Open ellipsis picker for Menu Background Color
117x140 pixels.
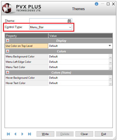111,57
